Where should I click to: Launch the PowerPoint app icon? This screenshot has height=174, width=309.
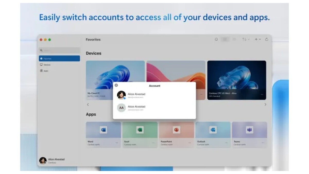pyautogui.click(x=176, y=130)
